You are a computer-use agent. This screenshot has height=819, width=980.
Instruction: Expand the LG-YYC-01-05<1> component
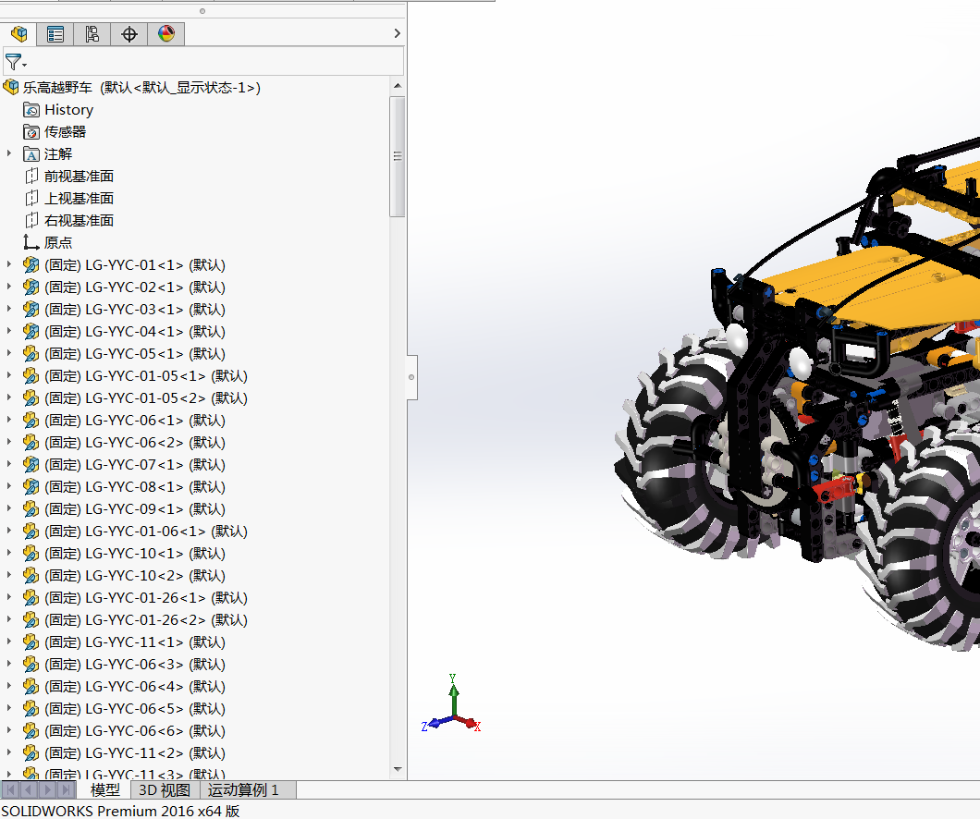coord(8,374)
